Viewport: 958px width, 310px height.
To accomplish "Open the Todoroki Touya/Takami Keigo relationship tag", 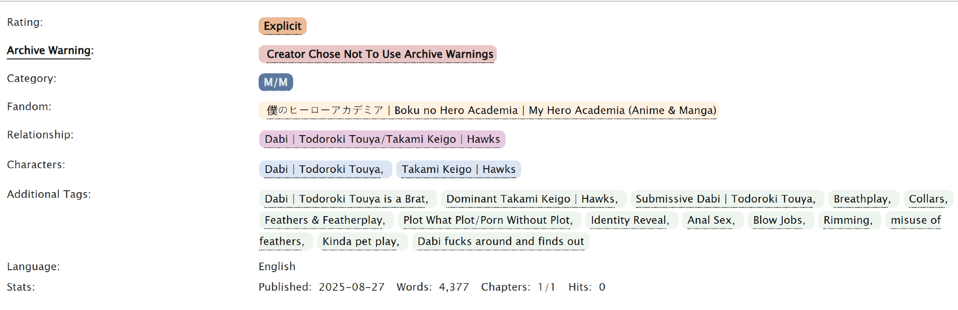I will click(382, 139).
